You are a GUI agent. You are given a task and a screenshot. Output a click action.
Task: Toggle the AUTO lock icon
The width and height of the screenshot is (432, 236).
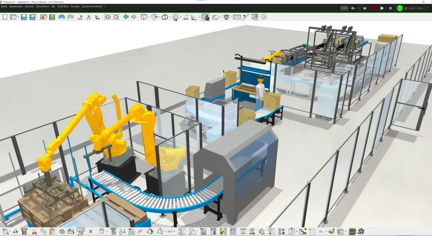click(x=186, y=17)
